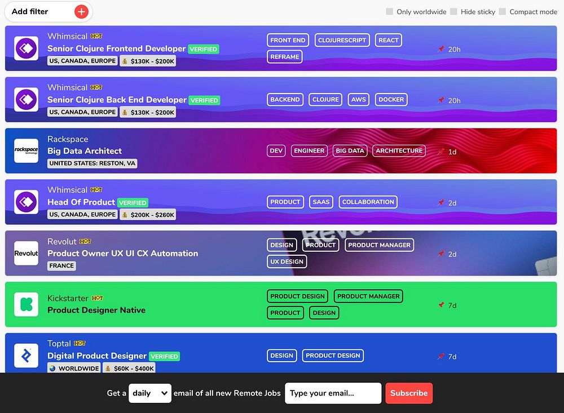Click the Revolut company logo
The height and width of the screenshot is (413, 564).
point(27,253)
